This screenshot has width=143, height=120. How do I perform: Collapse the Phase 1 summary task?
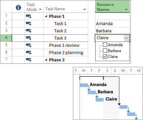pyautogui.click(x=46, y=16)
